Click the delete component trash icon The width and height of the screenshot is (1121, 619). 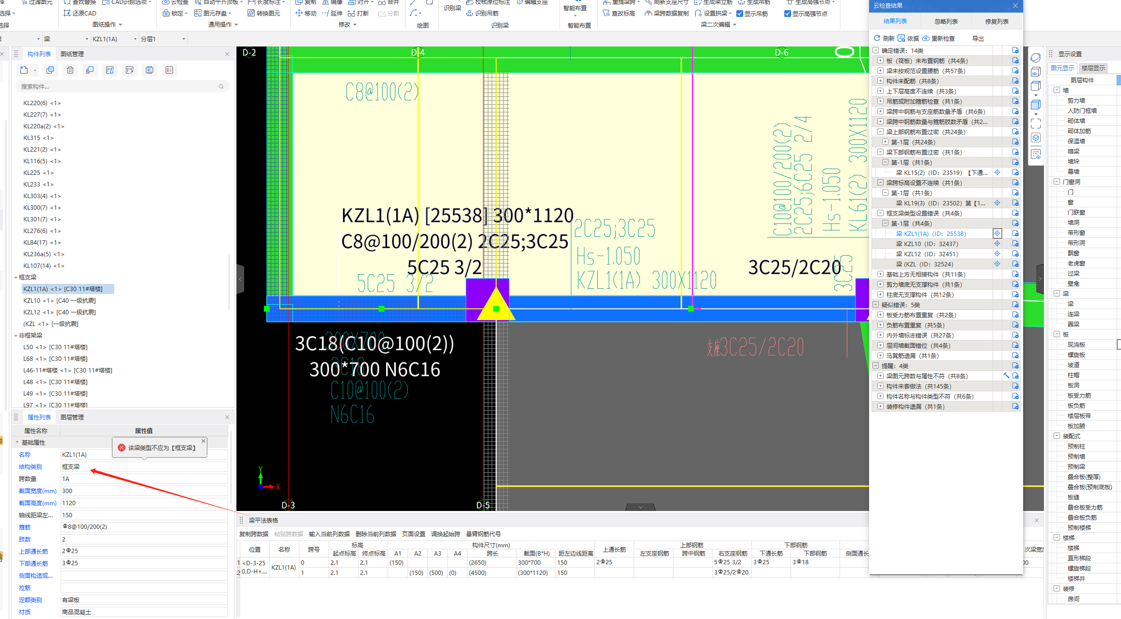coord(70,70)
